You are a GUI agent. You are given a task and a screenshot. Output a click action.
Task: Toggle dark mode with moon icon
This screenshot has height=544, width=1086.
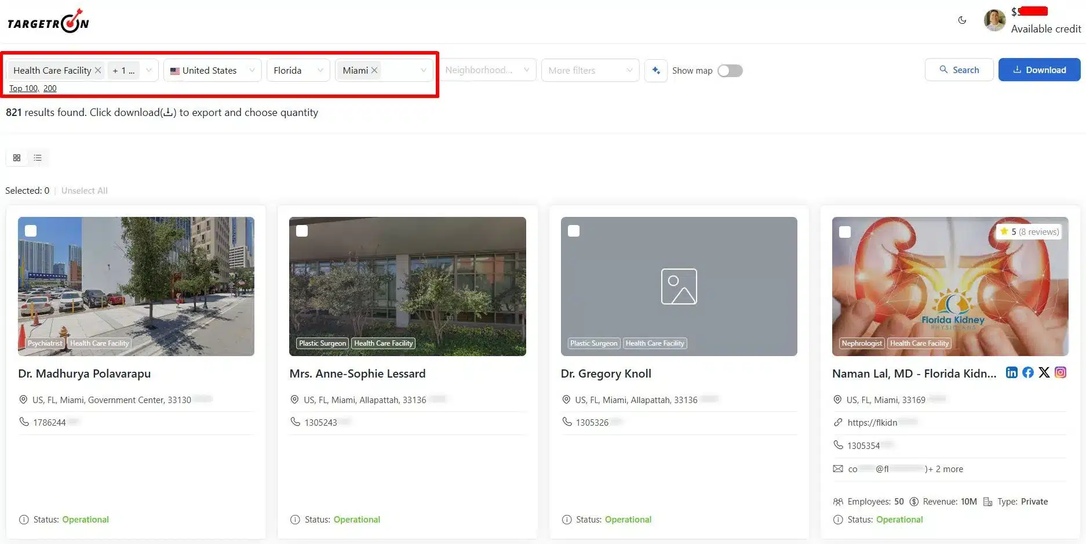(962, 20)
